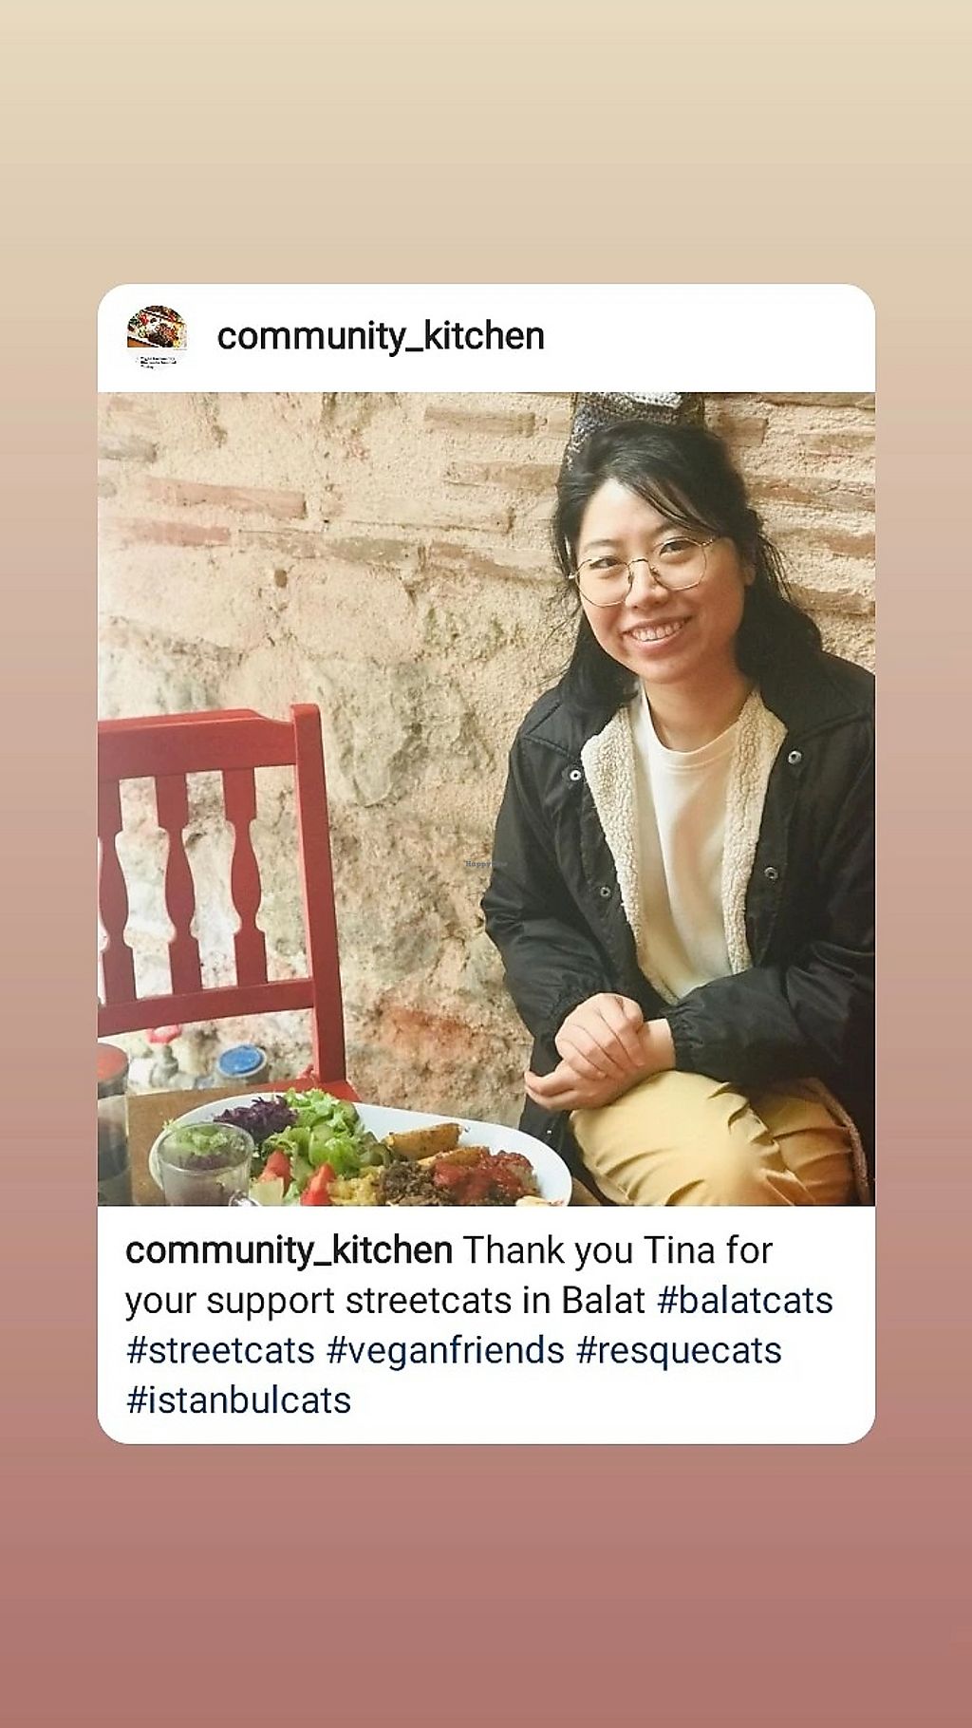Viewport: 972px width, 1728px height.
Task: Tap the rose-colored story background below the post
Action: tap(486, 1586)
